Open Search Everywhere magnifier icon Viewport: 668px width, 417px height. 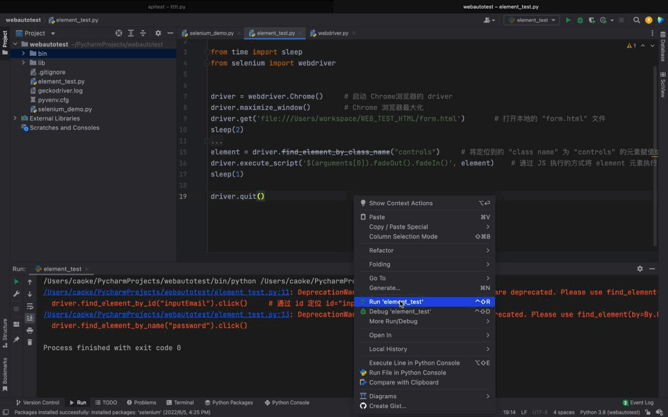(x=636, y=20)
